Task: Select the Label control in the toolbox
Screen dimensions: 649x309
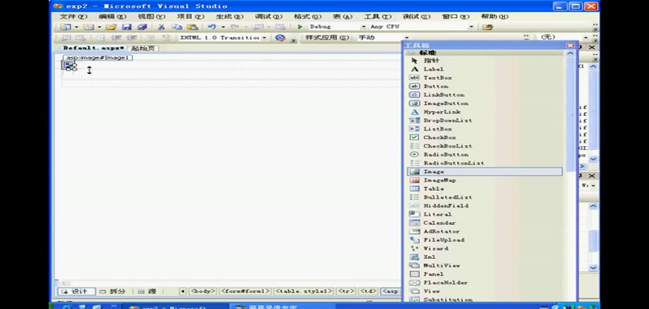Action: point(433,70)
